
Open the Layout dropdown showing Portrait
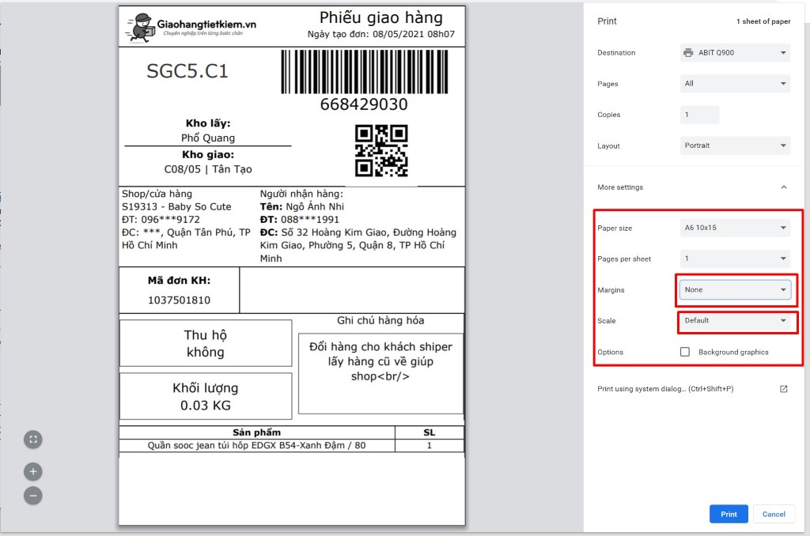tap(735, 145)
